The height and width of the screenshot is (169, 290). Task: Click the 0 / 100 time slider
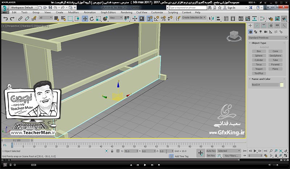click(17, 140)
